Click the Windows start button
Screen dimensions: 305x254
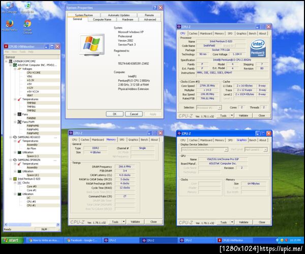[x=12, y=240]
